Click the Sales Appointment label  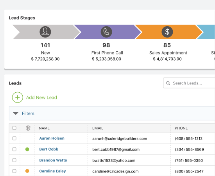pyautogui.click(x=168, y=53)
